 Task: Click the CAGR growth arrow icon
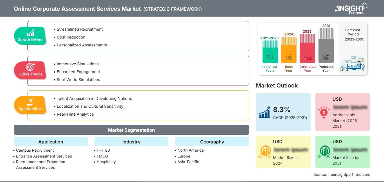click(264, 112)
